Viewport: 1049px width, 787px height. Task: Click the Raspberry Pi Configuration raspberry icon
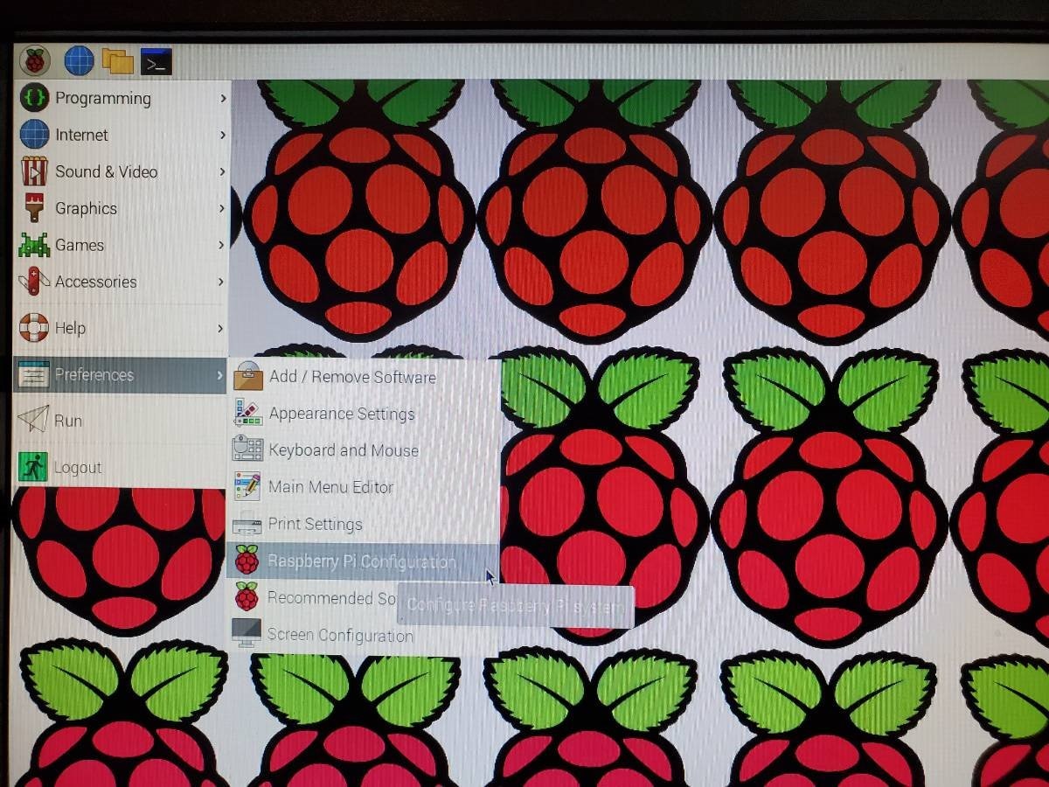point(247,560)
